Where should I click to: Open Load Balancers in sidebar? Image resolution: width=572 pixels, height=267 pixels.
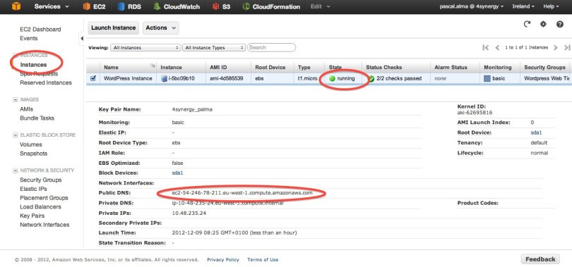(40, 206)
